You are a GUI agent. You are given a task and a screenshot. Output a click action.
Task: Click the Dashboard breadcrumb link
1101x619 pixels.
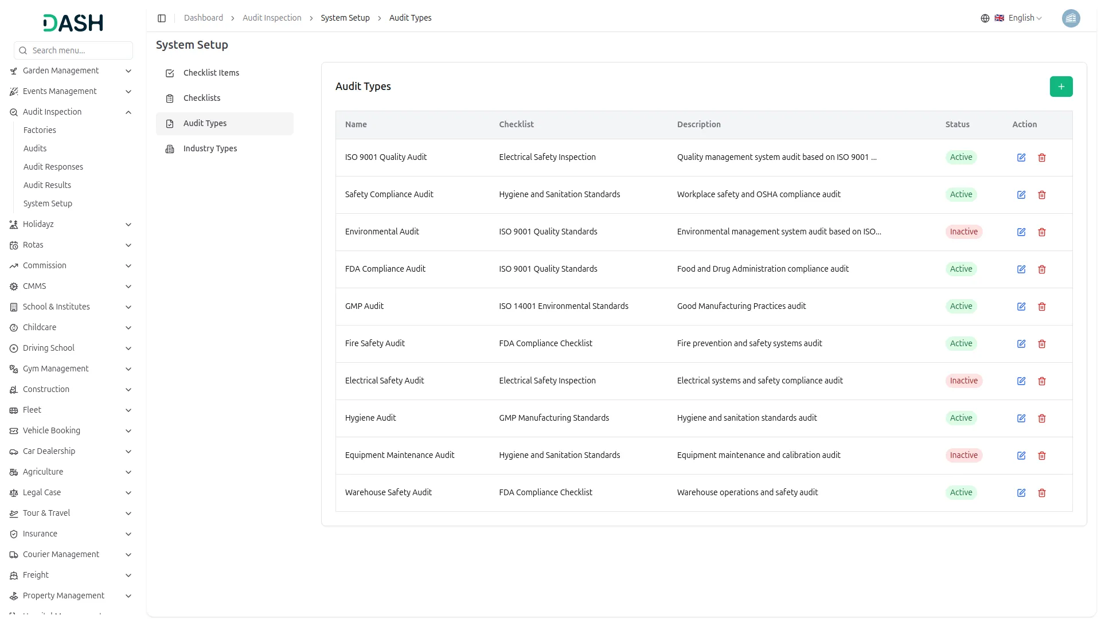(x=204, y=18)
